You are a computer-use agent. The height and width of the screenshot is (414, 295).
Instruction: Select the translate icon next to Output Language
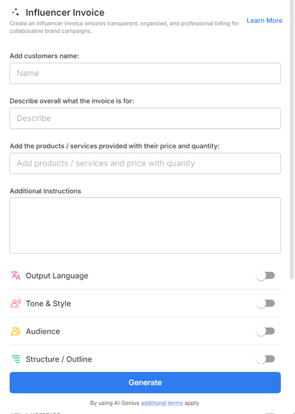15,275
